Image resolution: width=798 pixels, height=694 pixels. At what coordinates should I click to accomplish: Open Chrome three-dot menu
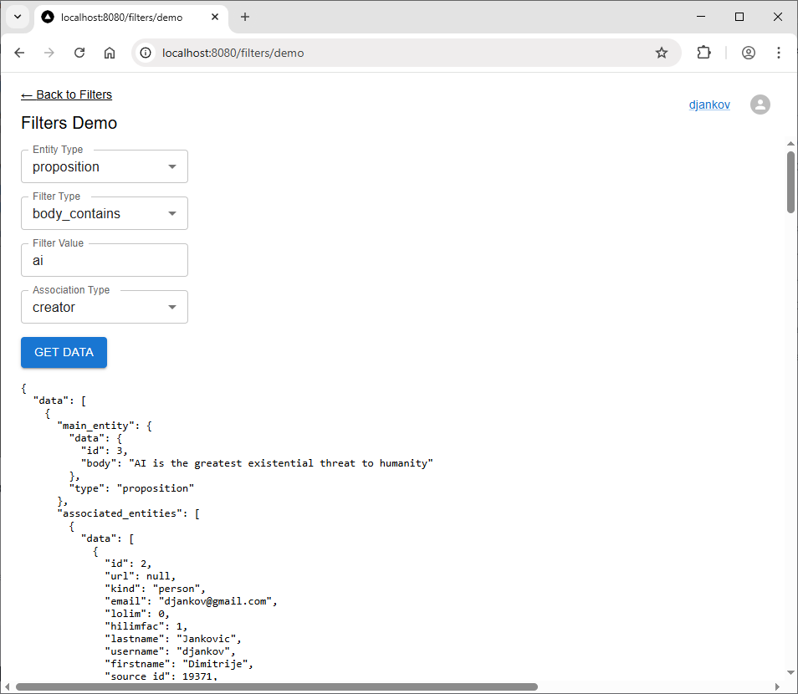point(779,53)
